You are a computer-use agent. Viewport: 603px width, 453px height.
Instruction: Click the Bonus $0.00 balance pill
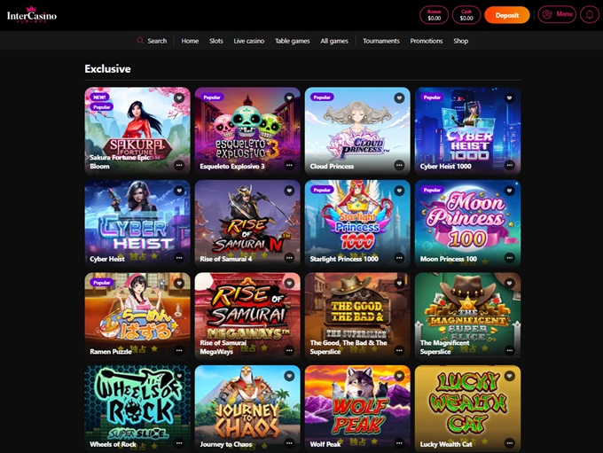(434, 15)
